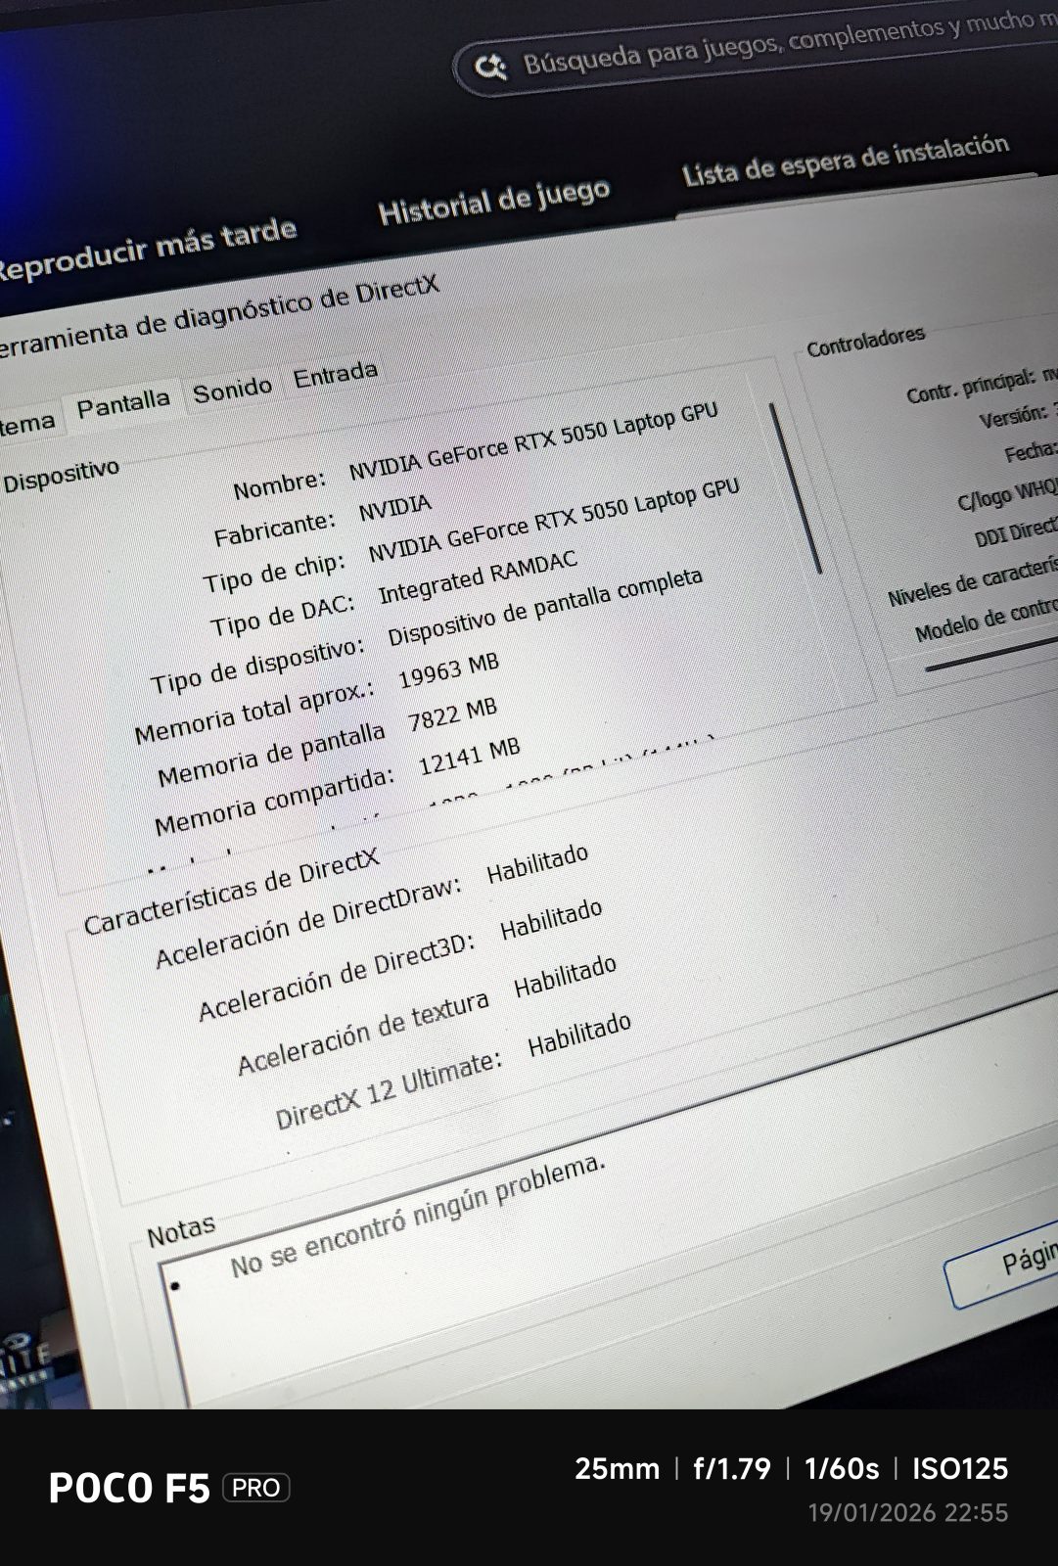This screenshot has width=1058, height=1566.
Task: Click the 'Memoria total aprox.:' label
Action: pos(254,712)
